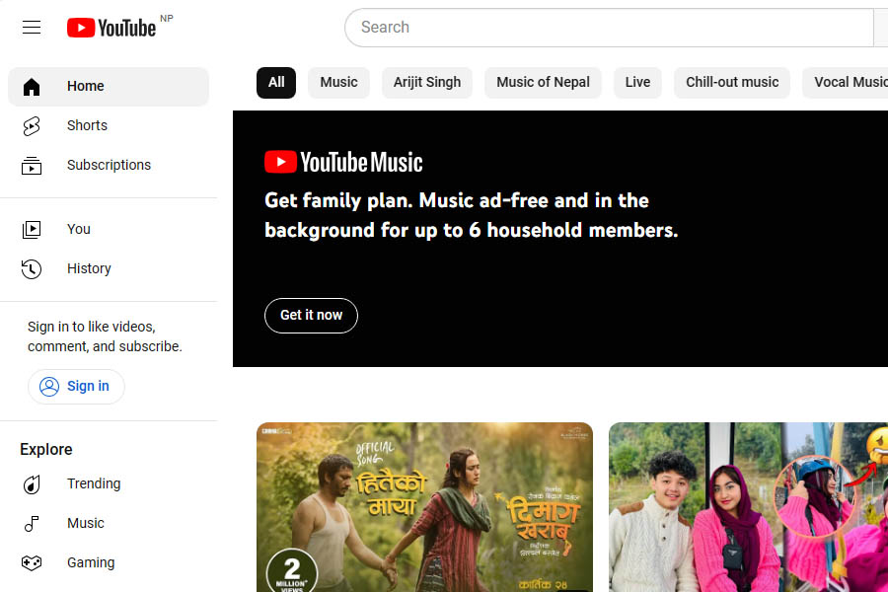
Task: Click the Sign in button
Action: click(76, 387)
